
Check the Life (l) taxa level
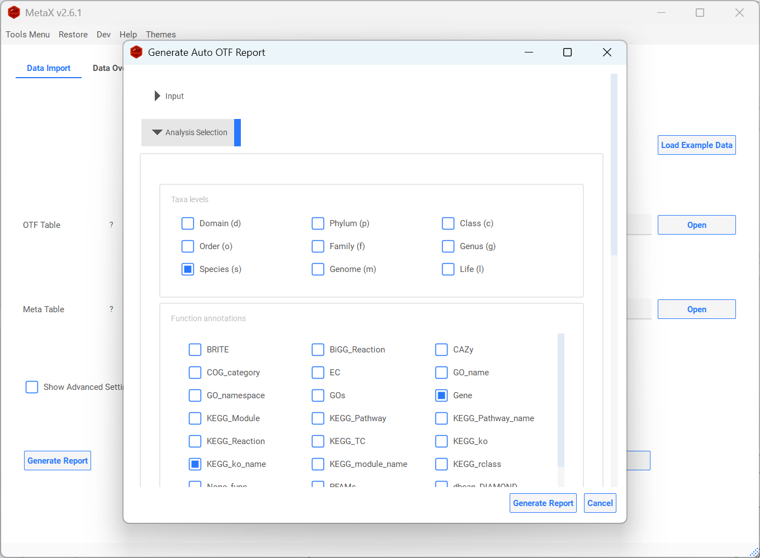448,269
